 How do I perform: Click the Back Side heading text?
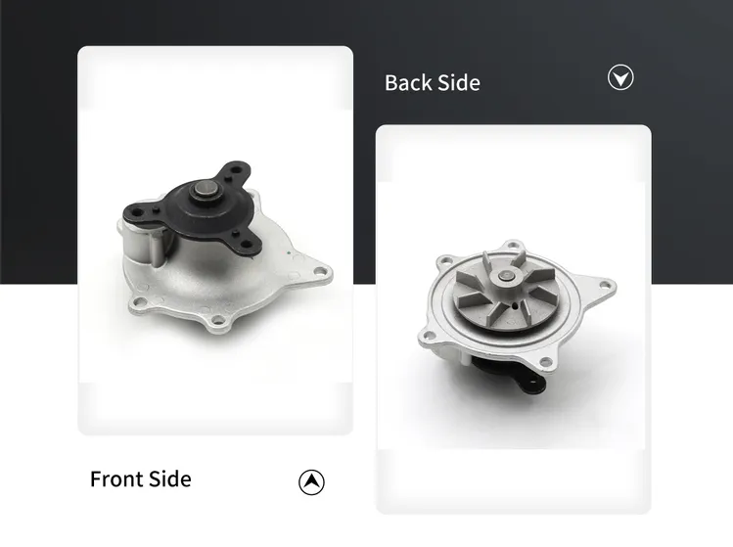tap(433, 83)
